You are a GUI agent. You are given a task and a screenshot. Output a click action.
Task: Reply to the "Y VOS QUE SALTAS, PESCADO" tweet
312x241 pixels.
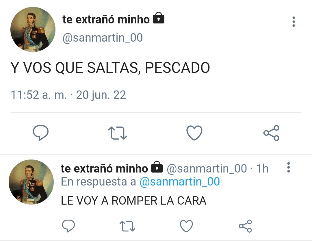tap(41, 133)
